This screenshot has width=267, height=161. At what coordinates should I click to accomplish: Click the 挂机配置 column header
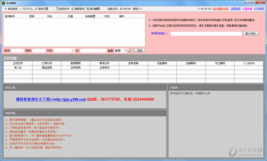[x=90, y=16]
